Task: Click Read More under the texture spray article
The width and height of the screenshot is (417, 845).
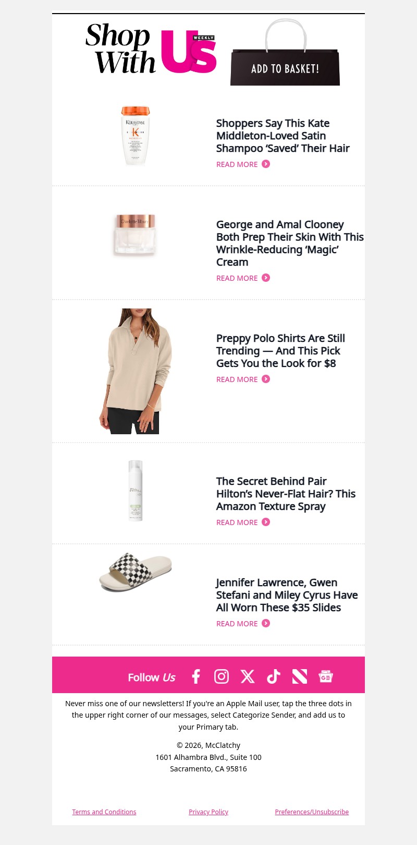Action: [x=237, y=522]
